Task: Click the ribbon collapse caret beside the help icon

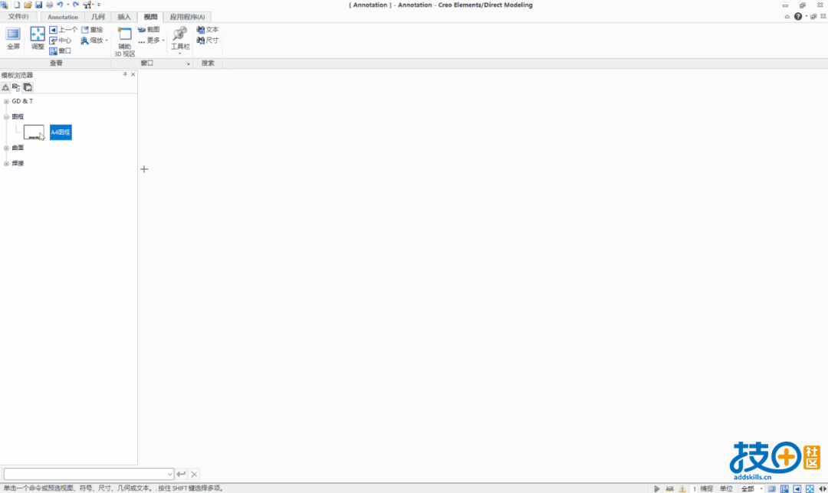Action: 787,17
